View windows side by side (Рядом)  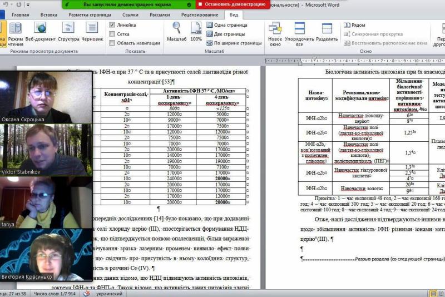(354, 25)
